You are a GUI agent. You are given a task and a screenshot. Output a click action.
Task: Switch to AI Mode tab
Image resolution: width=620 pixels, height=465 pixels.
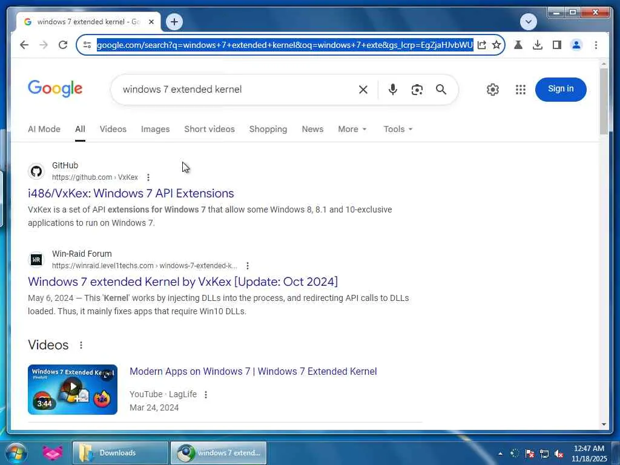44,129
